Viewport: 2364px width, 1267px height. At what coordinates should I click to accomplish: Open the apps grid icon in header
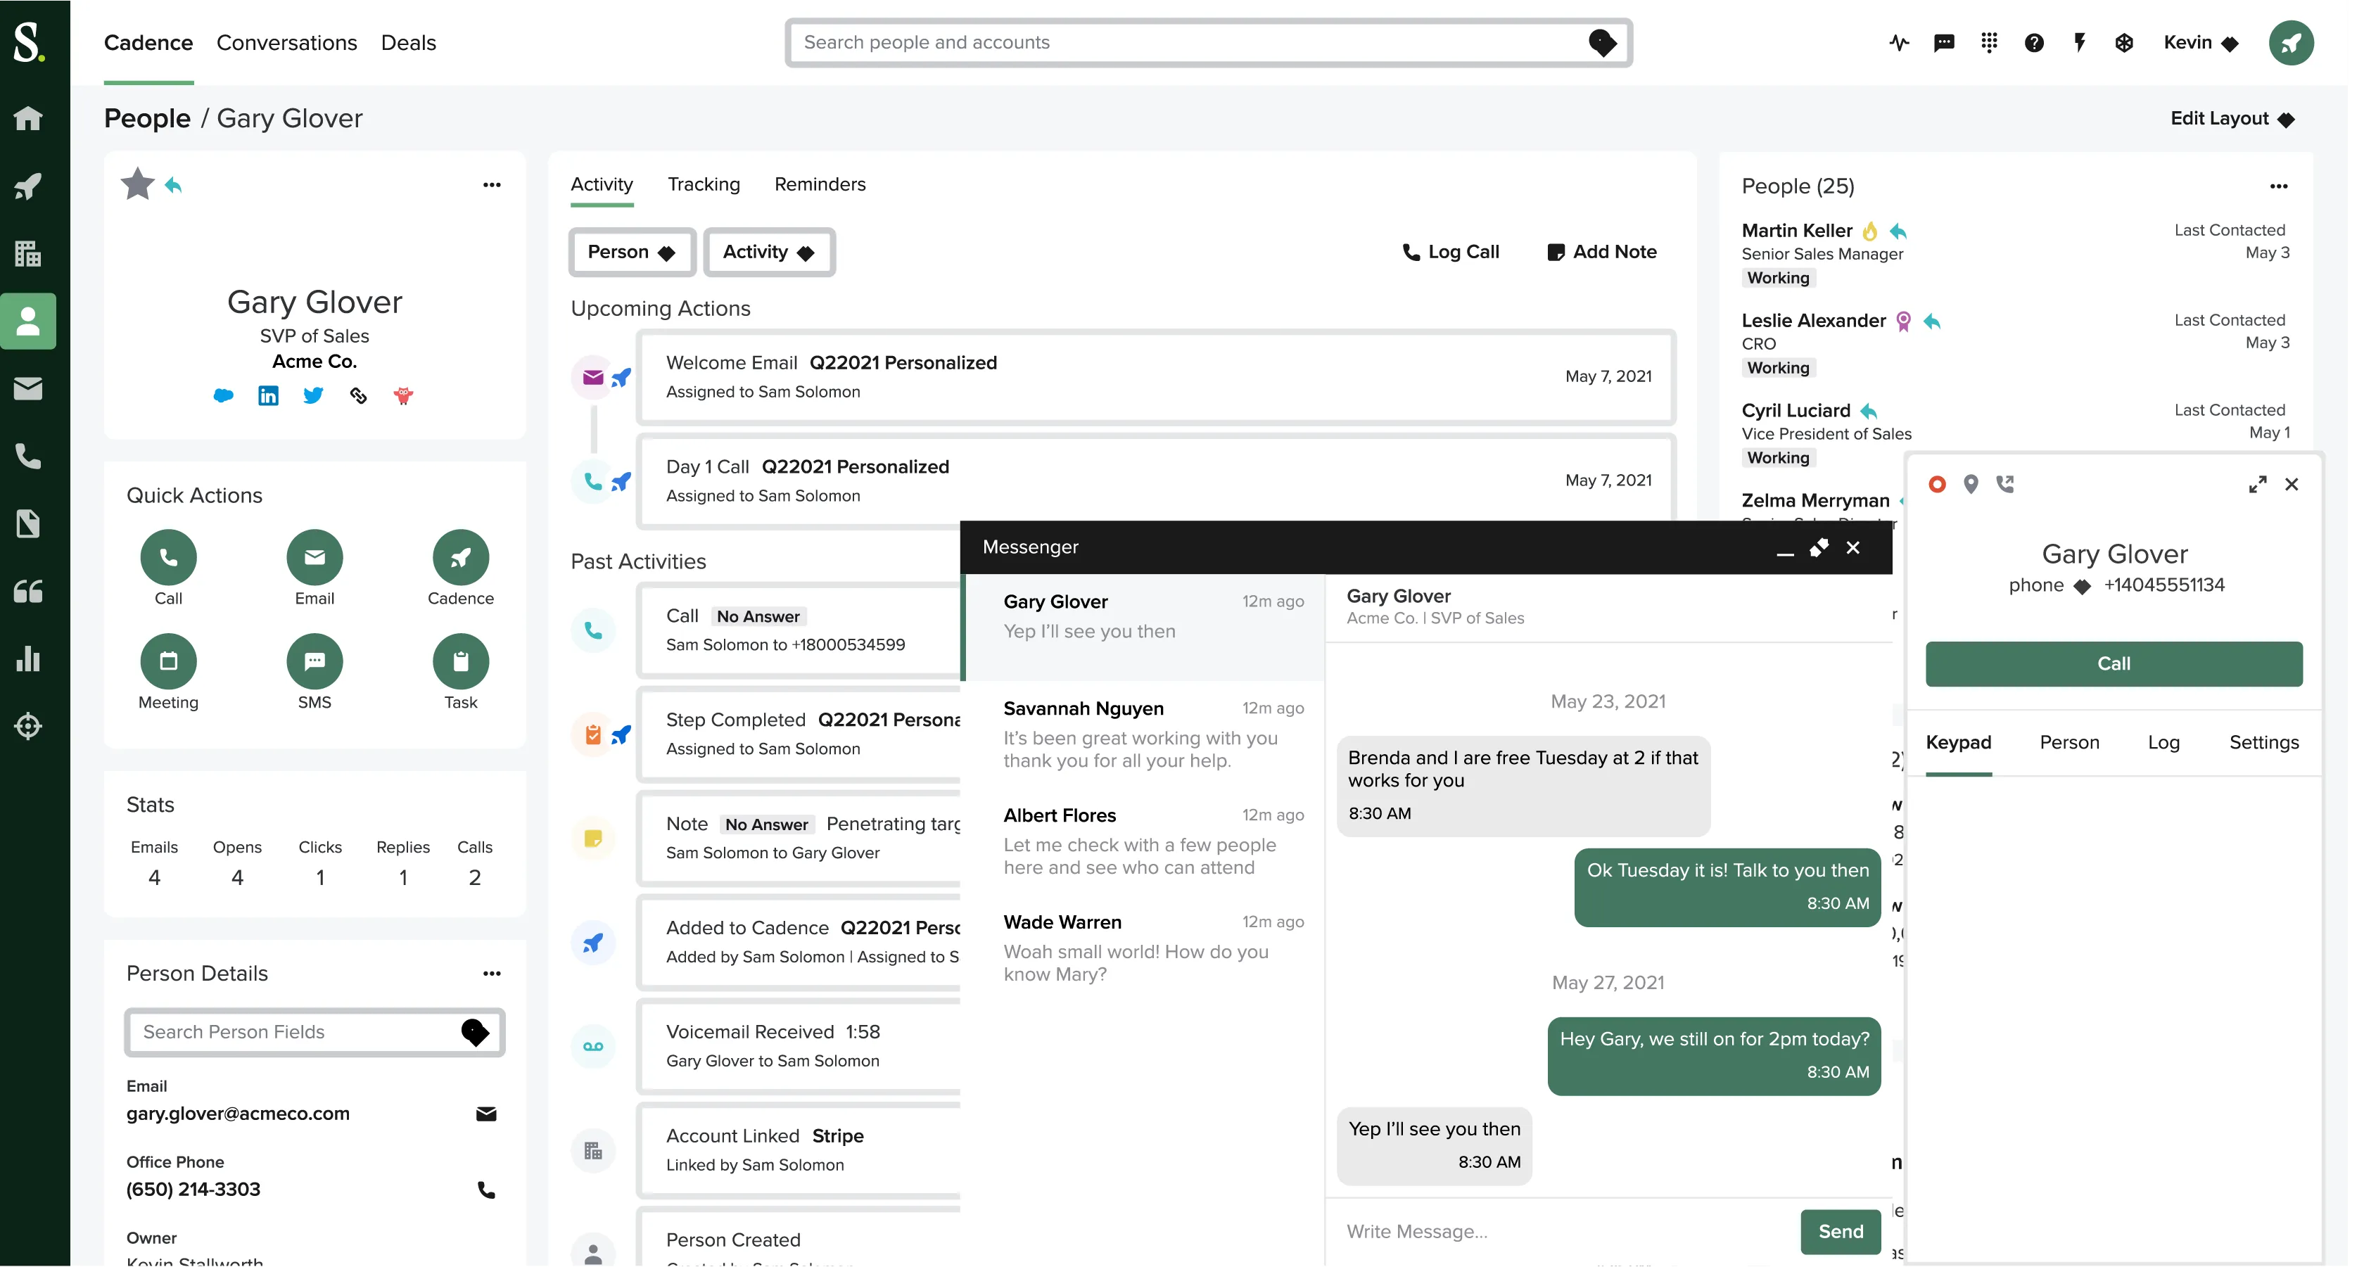point(1989,42)
